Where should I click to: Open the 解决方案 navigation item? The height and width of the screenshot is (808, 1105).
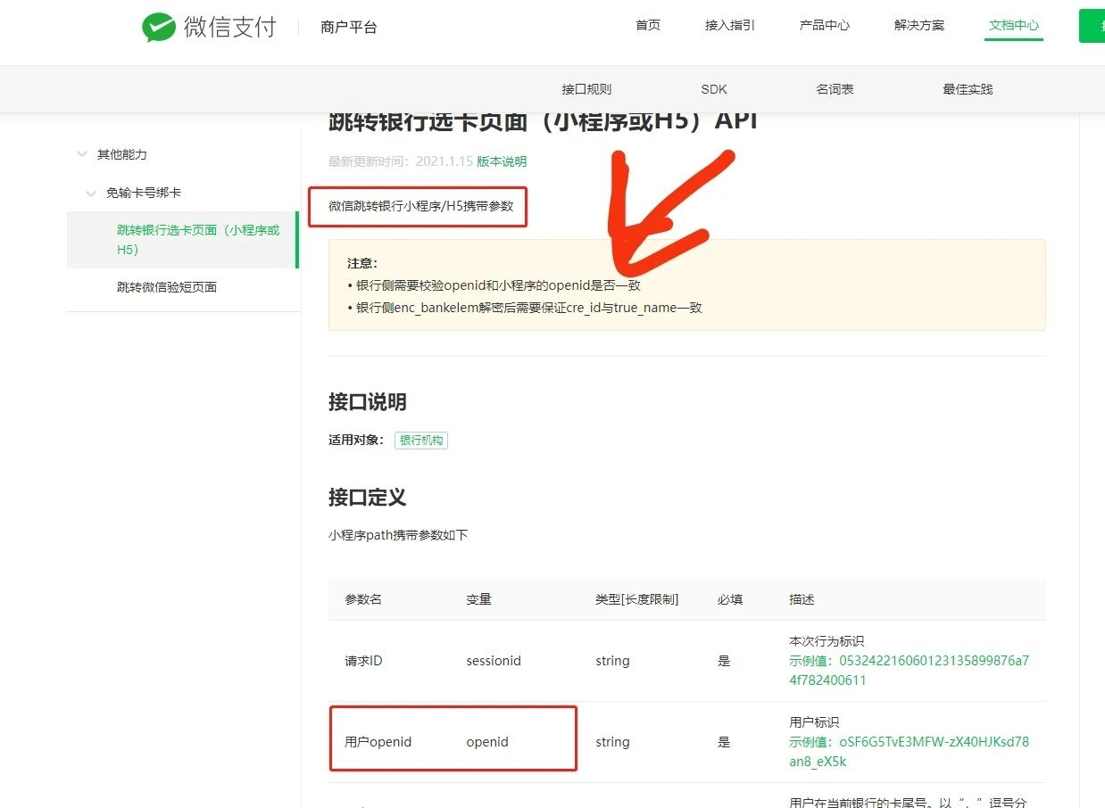pos(919,25)
